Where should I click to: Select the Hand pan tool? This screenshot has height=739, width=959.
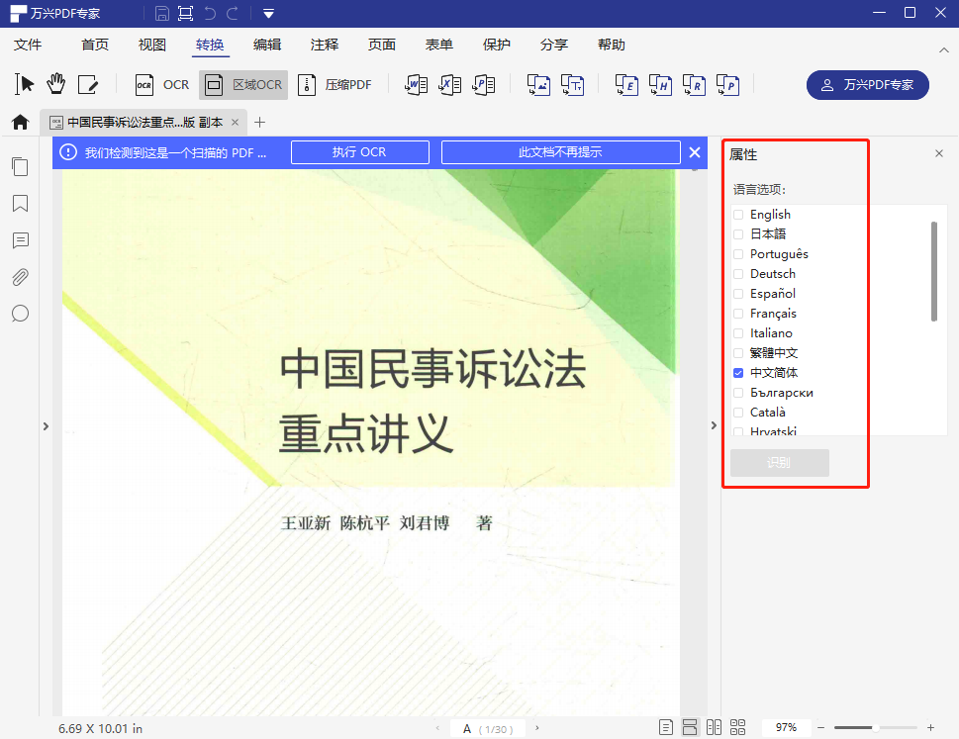56,84
